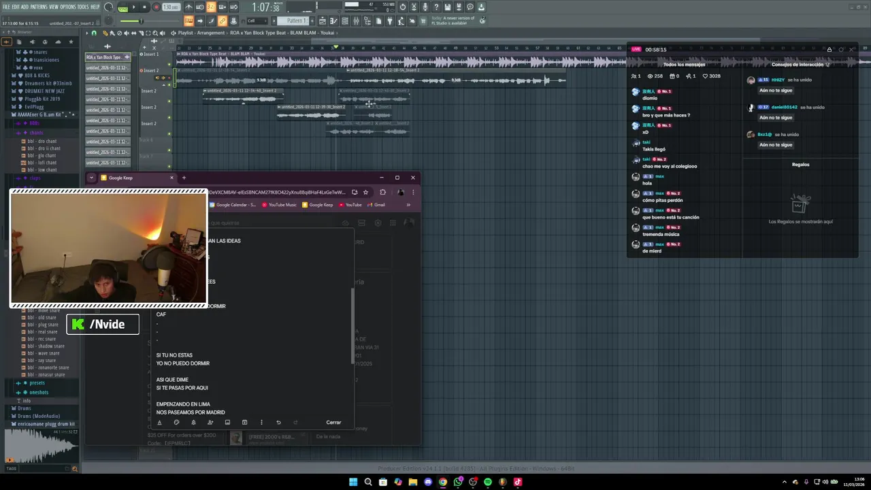Open the Chrome bookmarks overflow chevron
871x490 pixels.
[x=408, y=204]
